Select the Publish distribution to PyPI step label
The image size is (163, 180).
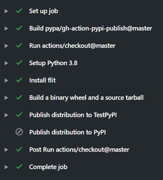[67, 132]
